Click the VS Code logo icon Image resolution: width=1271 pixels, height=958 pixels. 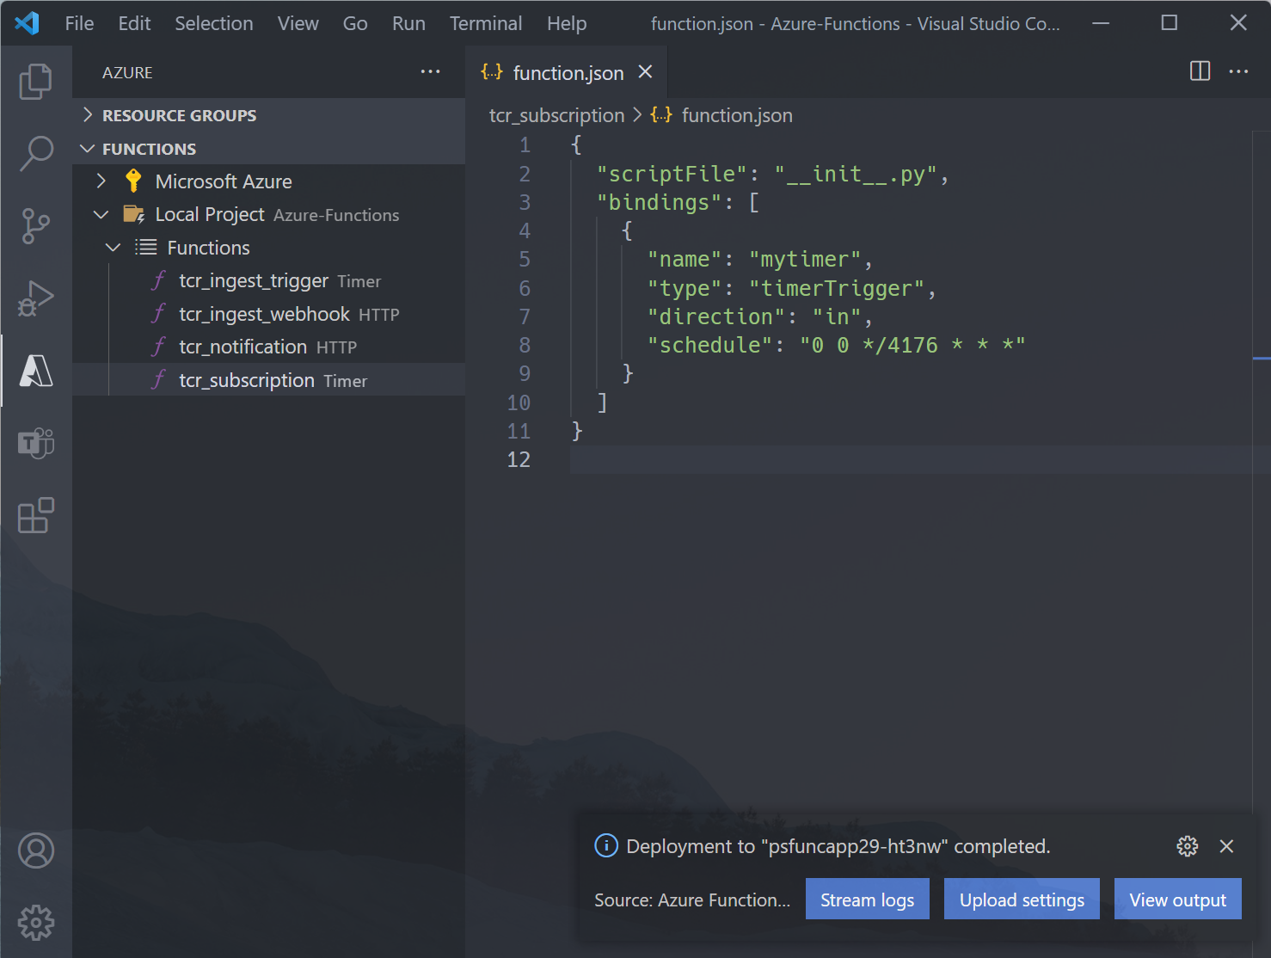[27, 23]
